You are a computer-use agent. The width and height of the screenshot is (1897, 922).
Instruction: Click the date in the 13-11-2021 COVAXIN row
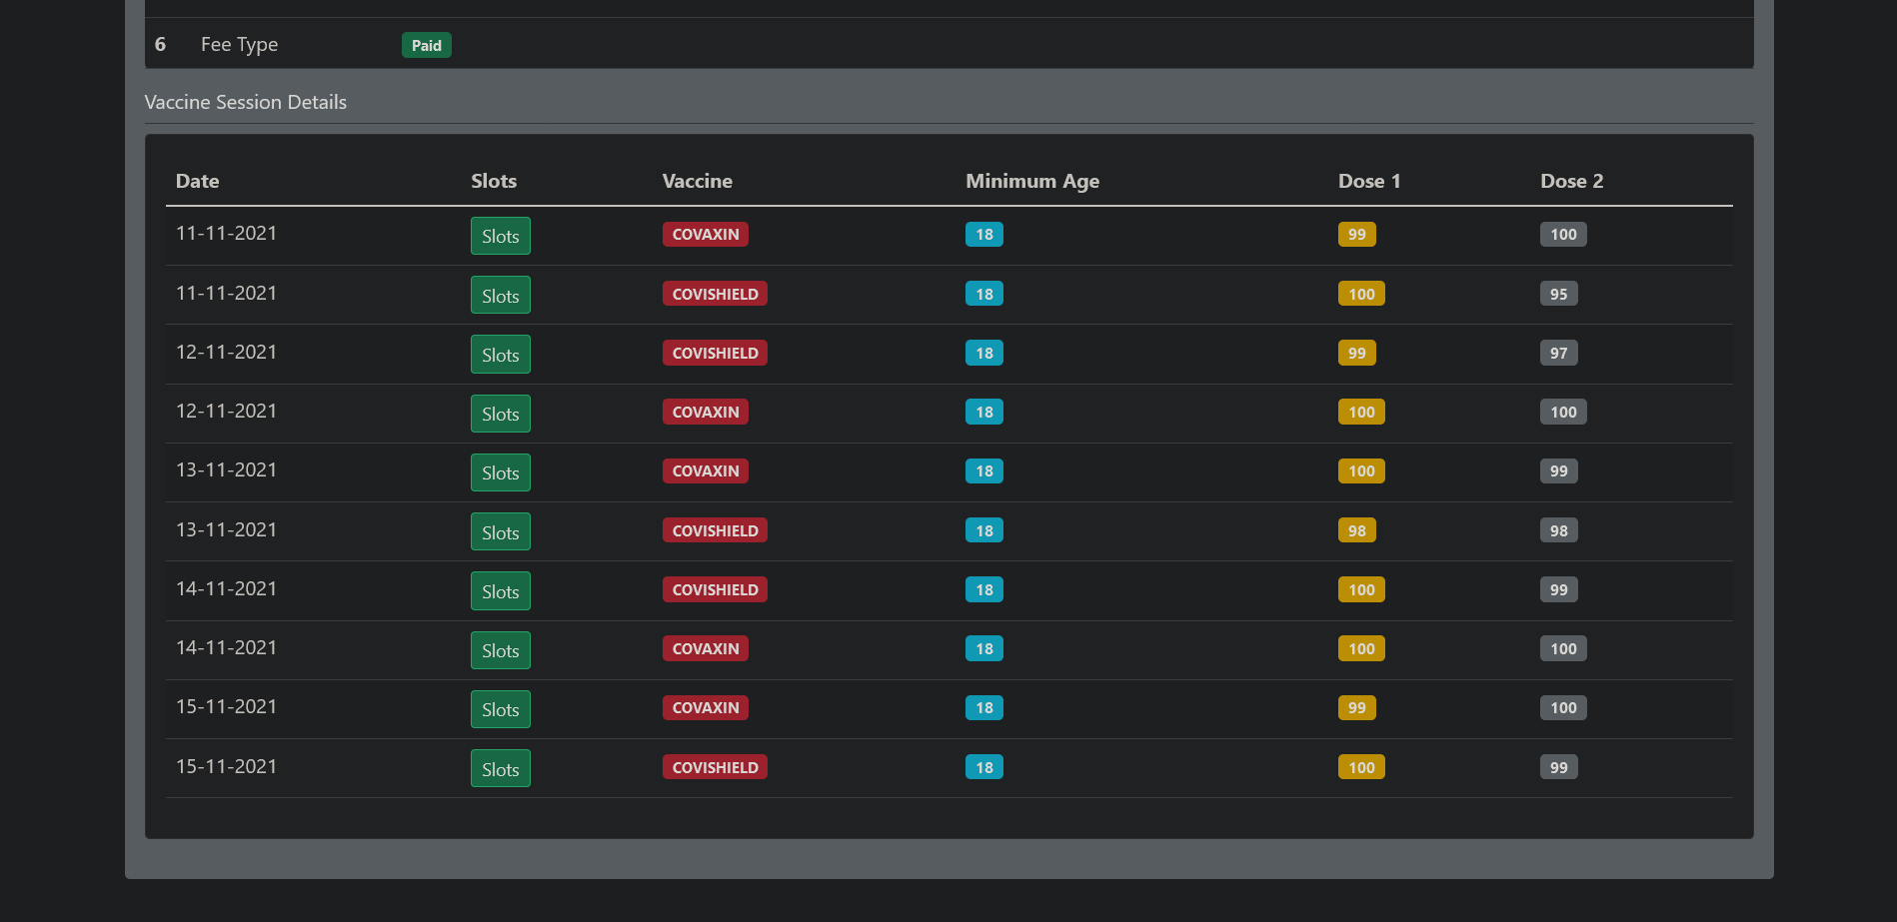(227, 469)
